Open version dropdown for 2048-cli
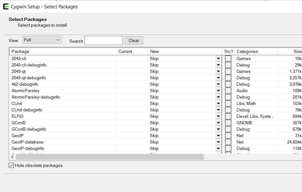Screen dimensions: 302x192 219,58
